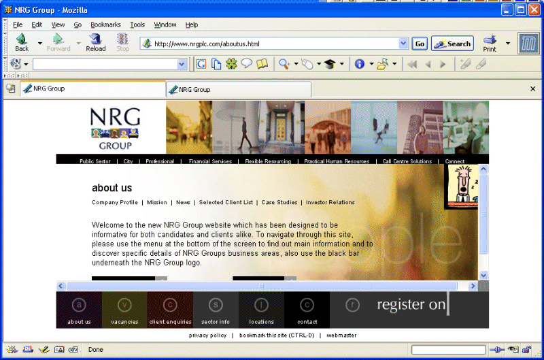Screen dimensions: 544x360
Task: Click the open book toolbar icon
Action: 262,64
